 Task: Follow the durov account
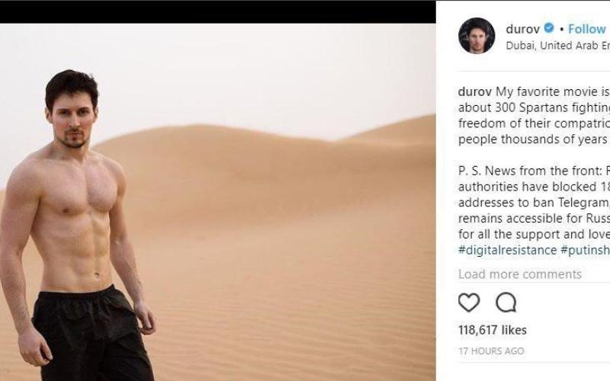(586, 29)
